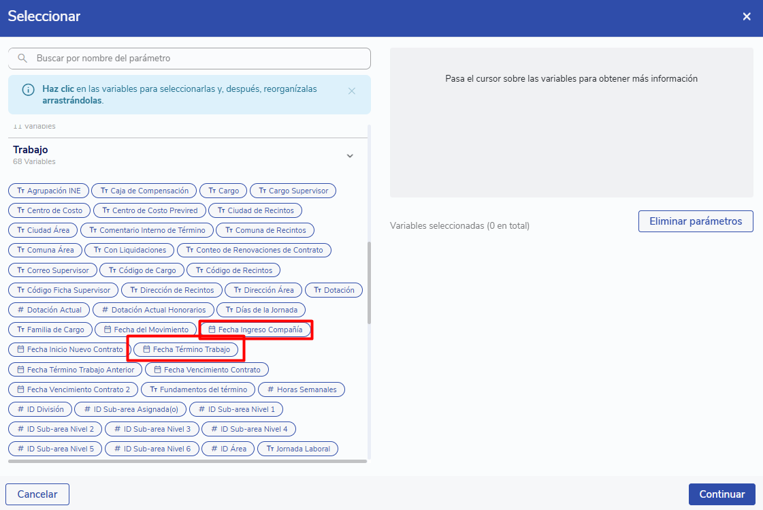
Task: Select Fundamentos del término variable
Action: point(198,389)
